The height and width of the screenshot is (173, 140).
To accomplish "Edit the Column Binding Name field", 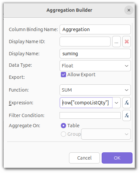I will click(x=95, y=29).
